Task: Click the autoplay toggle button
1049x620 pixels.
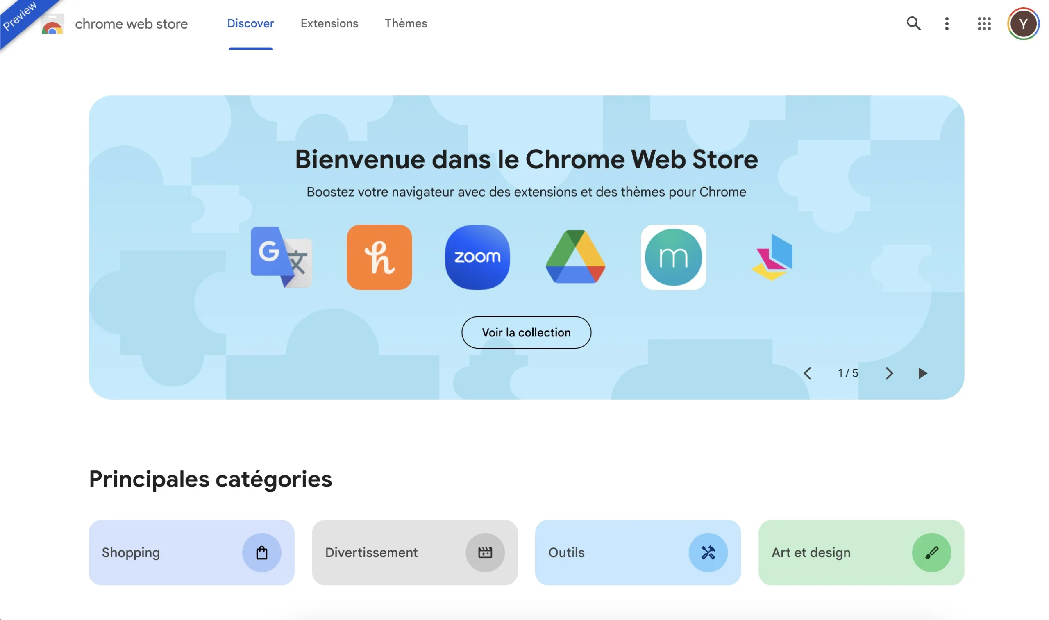Action: click(x=924, y=372)
